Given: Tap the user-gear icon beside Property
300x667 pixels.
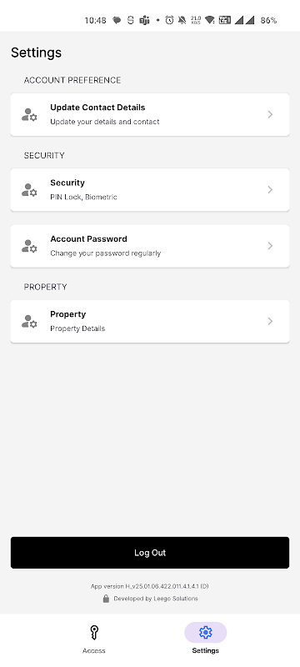Looking at the screenshot, I should pyautogui.click(x=29, y=321).
